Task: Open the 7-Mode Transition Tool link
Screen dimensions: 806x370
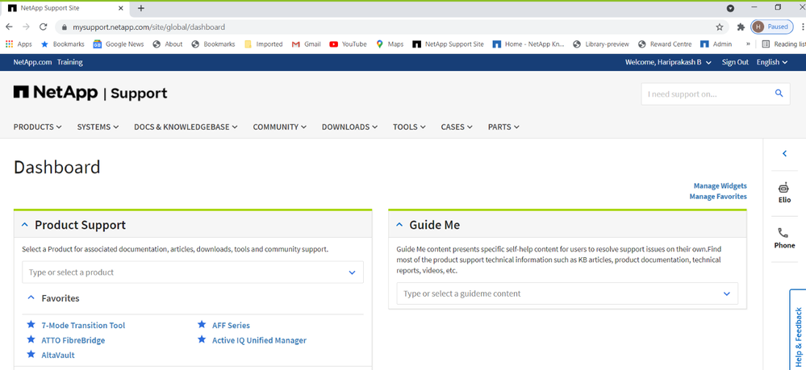Action: pyautogui.click(x=83, y=326)
